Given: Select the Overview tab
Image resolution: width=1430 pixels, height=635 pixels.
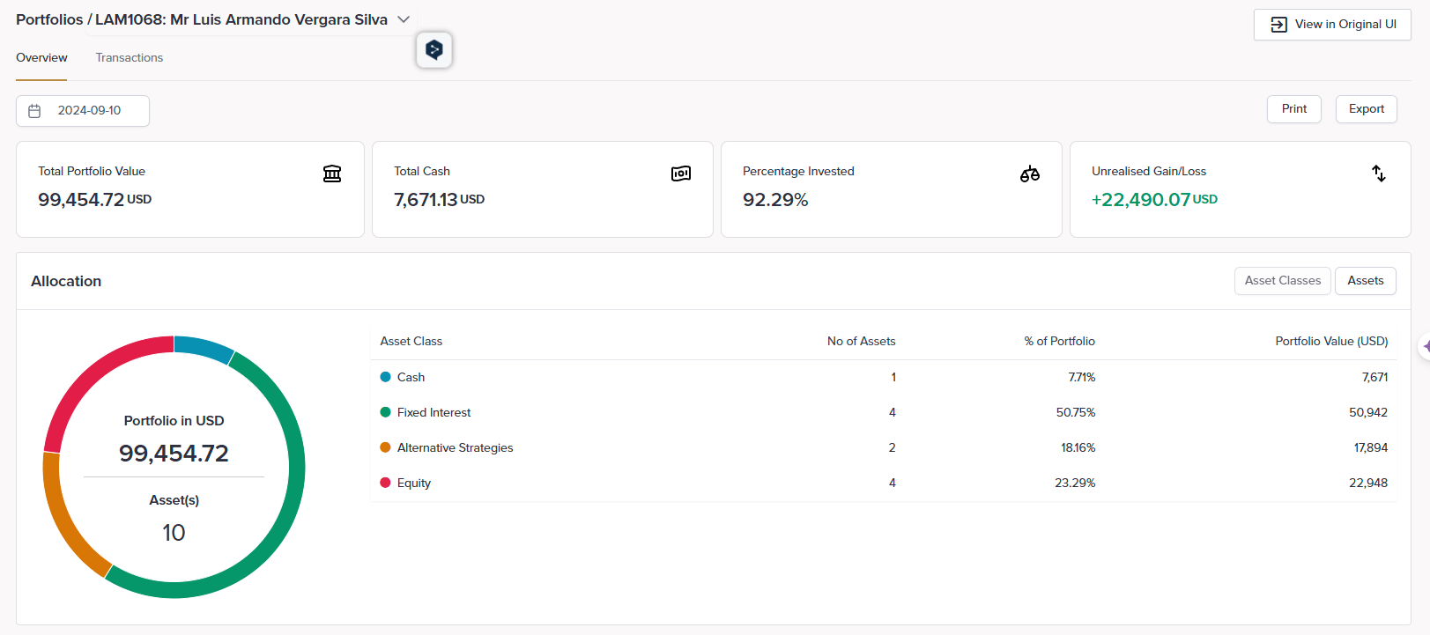Looking at the screenshot, I should pyautogui.click(x=41, y=58).
